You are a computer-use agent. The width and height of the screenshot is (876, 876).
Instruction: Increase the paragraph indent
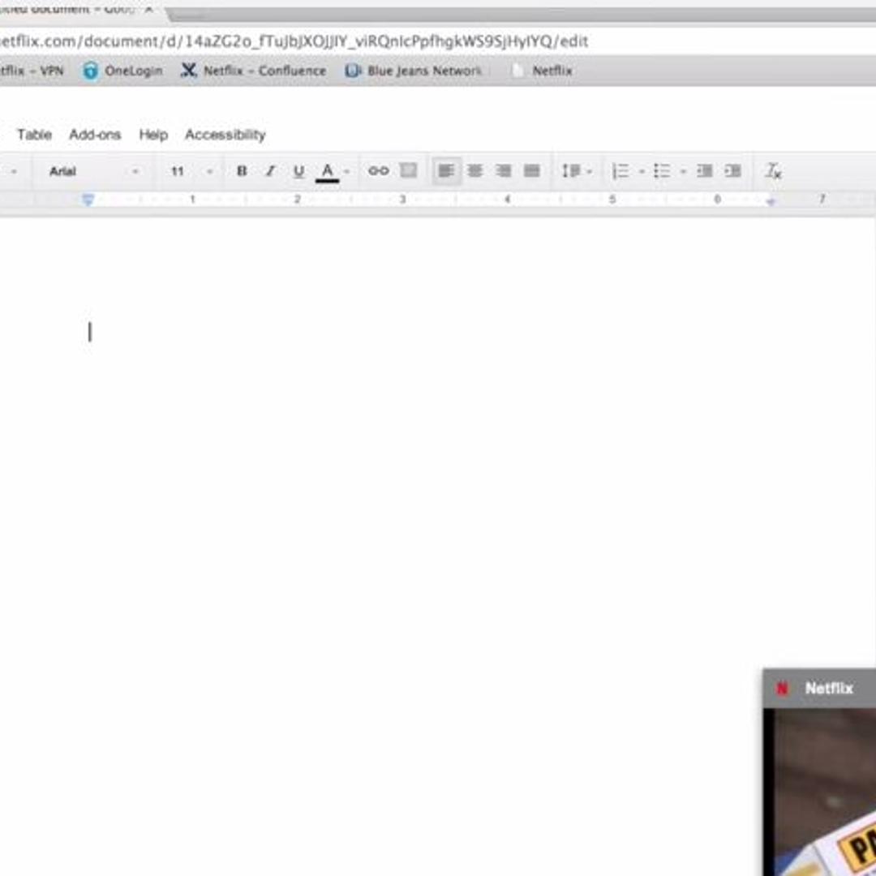click(x=733, y=171)
